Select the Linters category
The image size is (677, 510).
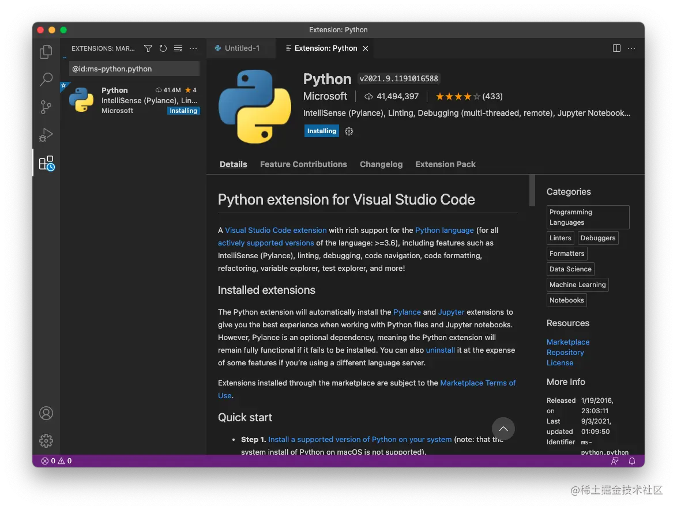click(x=560, y=238)
